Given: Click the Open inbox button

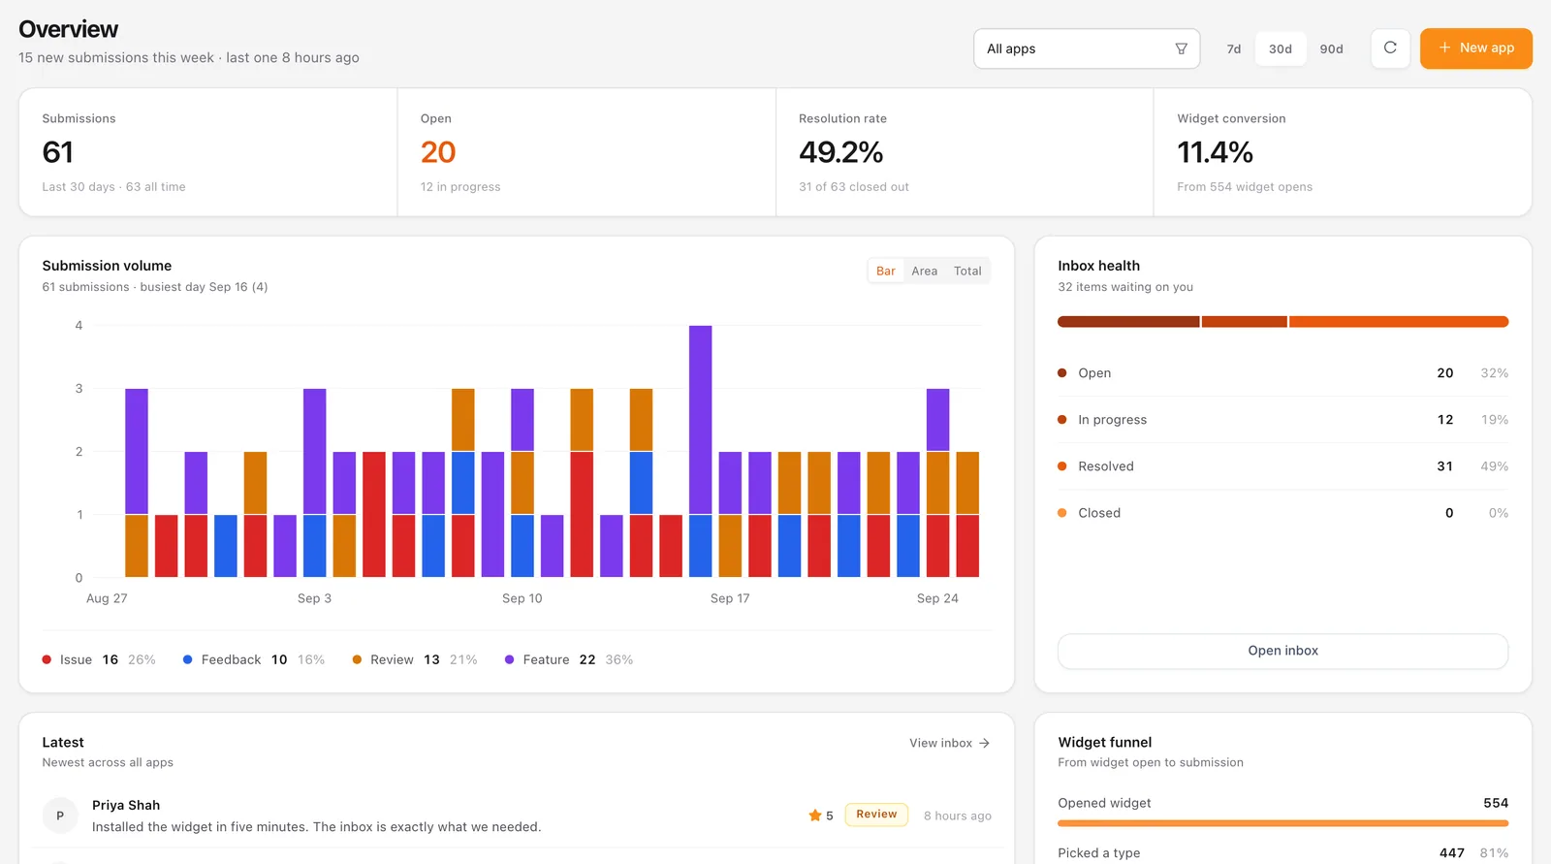Looking at the screenshot, I should coord(1282,651).
